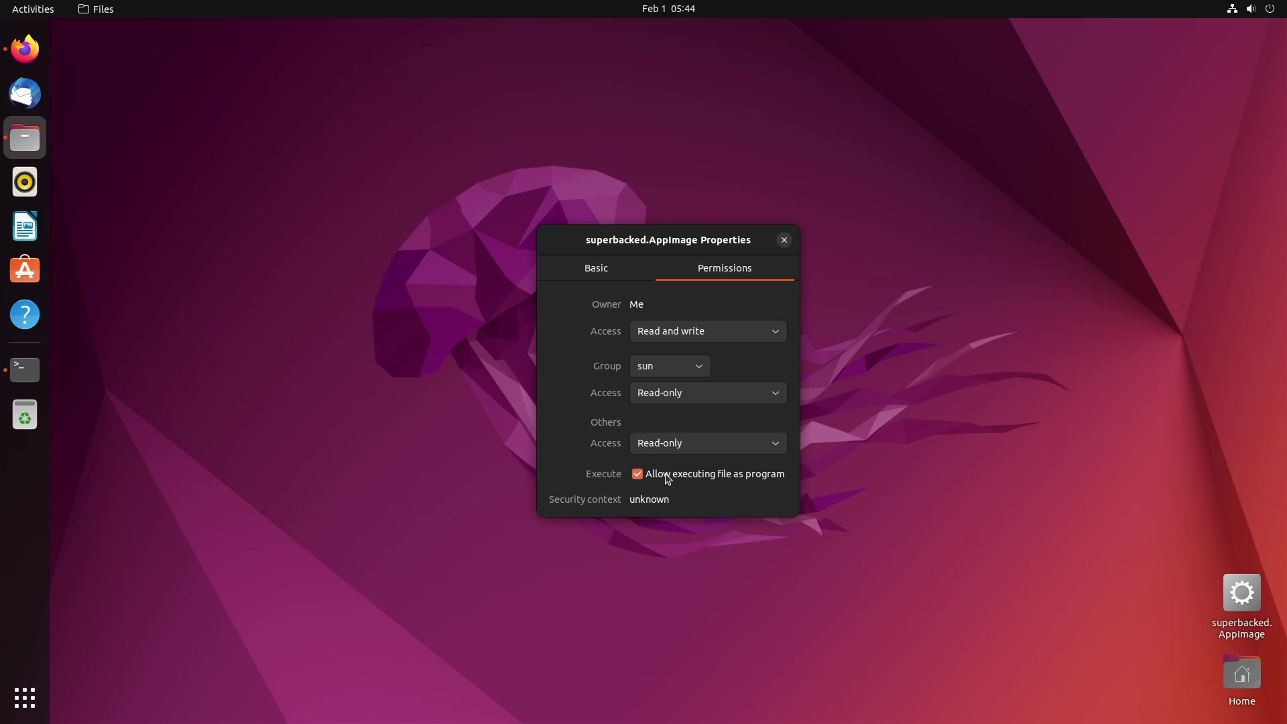Image resolution: width=1287 pixels, height=724 pixels.
Task: Click the Terminal emulator icon in dock
Action: click(x=24, y=369)
